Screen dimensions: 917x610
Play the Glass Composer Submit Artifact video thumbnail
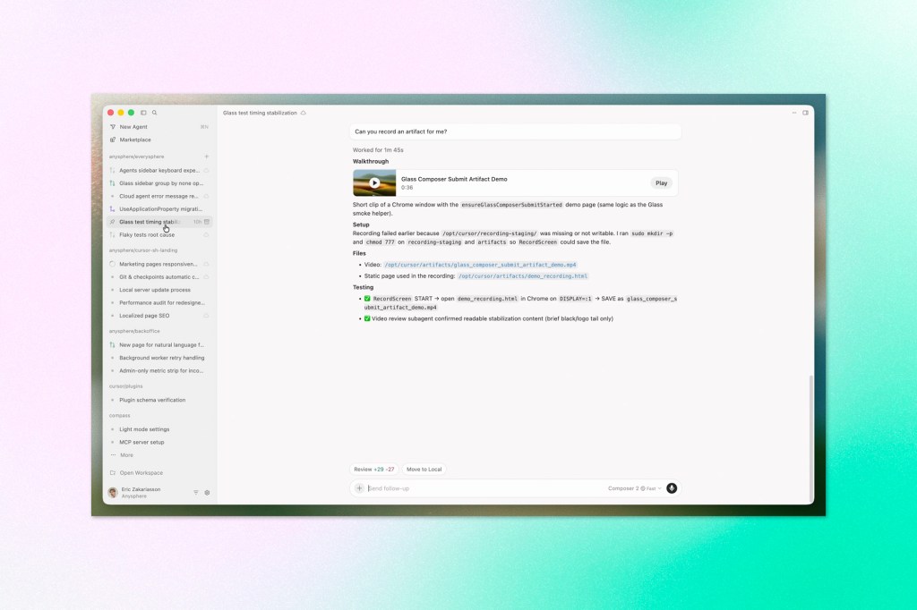pyautogui.click(x=374, y=182)
